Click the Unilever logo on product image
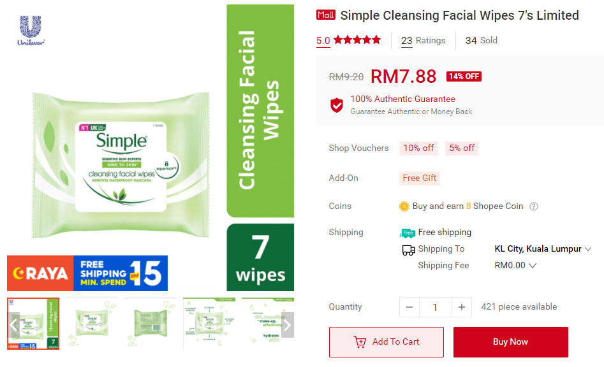The height and width of the screenshot is (367, 604). (x=31, y=31)
